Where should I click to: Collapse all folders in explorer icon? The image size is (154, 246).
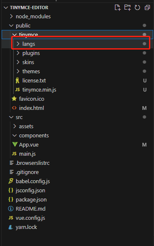coord(147,7)
